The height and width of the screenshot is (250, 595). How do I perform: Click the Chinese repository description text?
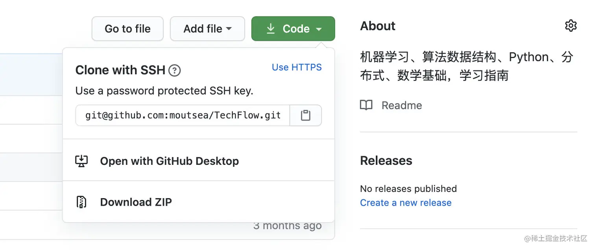[467, 66]
